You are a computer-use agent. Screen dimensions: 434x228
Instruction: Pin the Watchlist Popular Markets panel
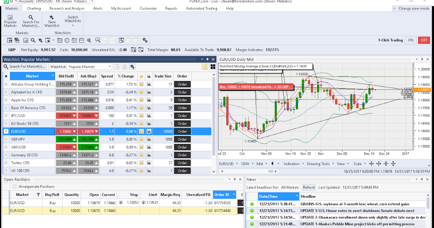208,59
